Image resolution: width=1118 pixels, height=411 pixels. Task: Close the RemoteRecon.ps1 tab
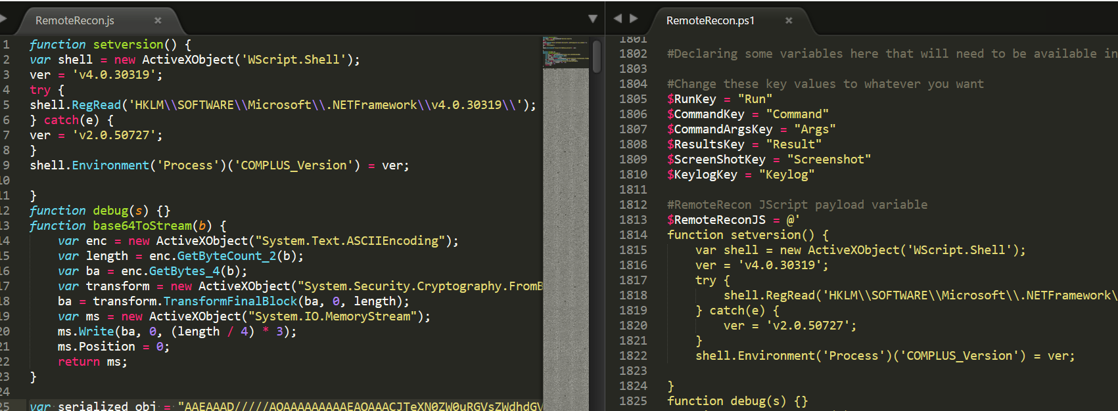click(x=789, y=20)
